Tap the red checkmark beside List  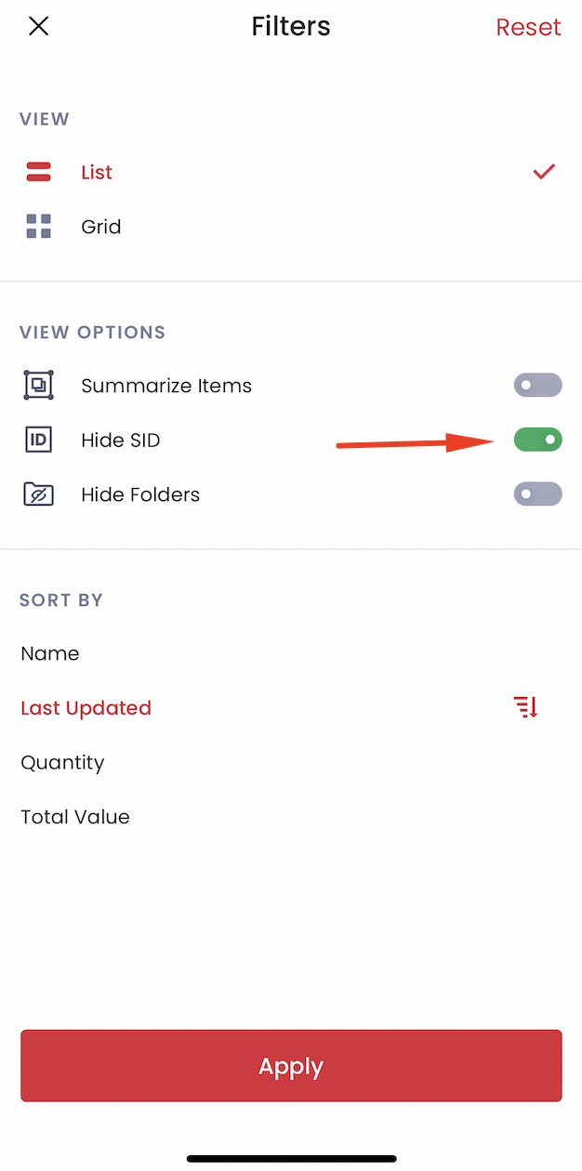coord(544,172)
